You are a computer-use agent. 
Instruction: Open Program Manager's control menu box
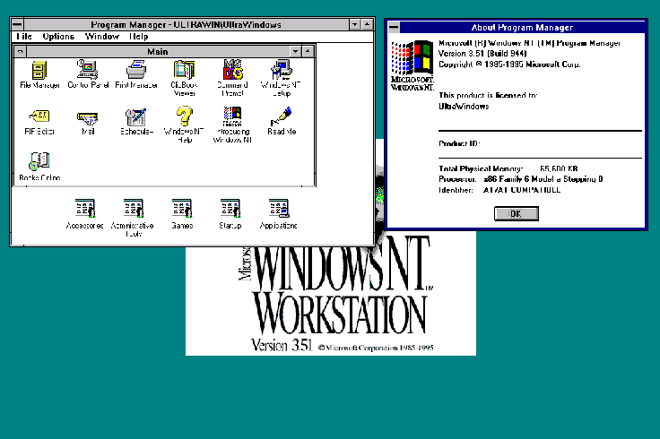pos(18,24)
